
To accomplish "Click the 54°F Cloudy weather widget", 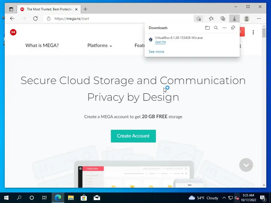I will (x=204, y=198).
